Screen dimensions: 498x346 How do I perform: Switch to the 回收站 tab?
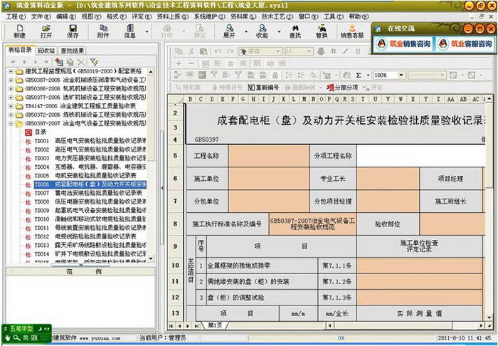(x=46, y=51)
